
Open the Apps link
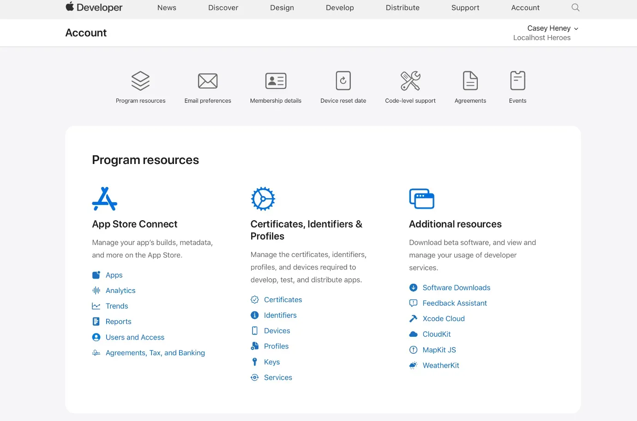pyautogui.click(x=114, y=275)
